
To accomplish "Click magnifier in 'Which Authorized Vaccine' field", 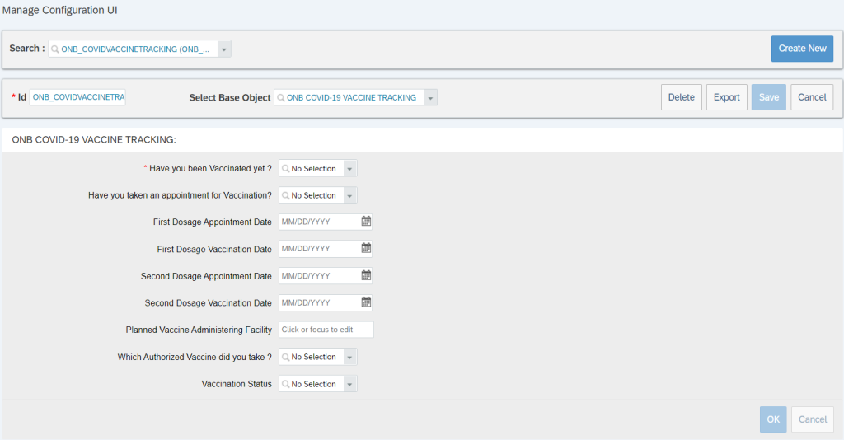I will 285,357.
